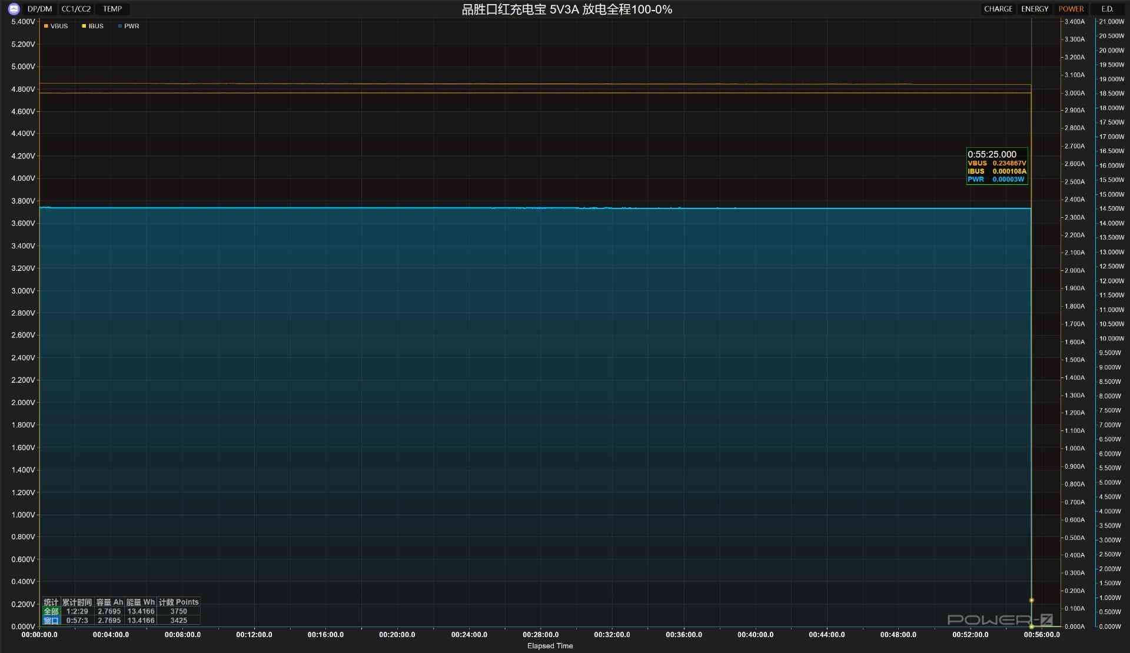Switch to the ENERGY view tab
Screen dimensions: 1130x653
(1034, 9)
